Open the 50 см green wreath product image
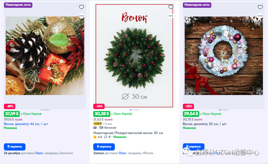Viewport: 268px width, 164px height. click(134, 56)
